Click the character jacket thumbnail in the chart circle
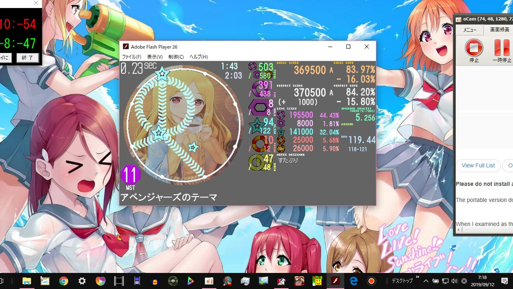The image size is (513, 289). (184, 125)
